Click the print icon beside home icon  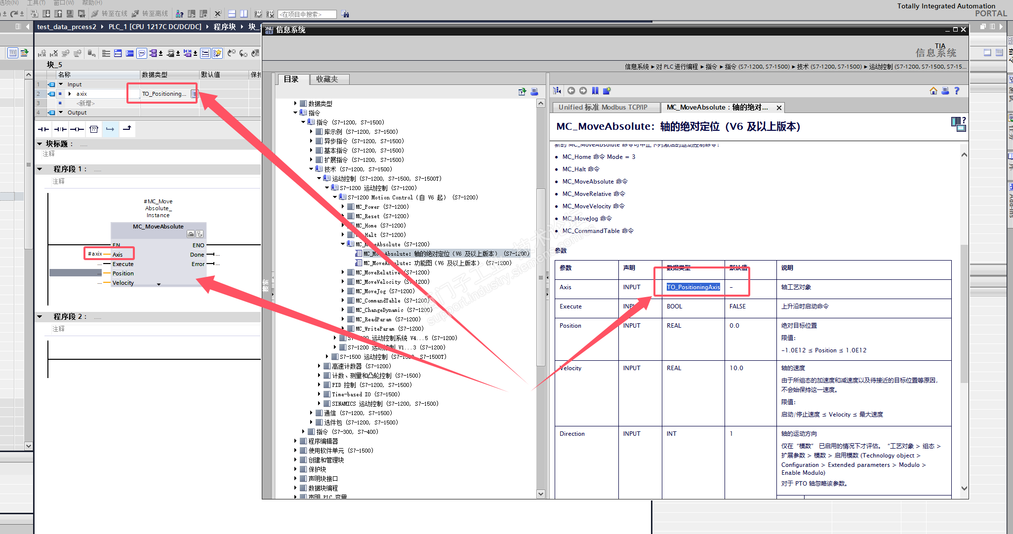click(945, 91)
